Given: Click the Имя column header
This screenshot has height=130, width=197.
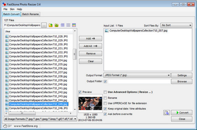Looking at the screenshot, I should (x=38, y=32).
